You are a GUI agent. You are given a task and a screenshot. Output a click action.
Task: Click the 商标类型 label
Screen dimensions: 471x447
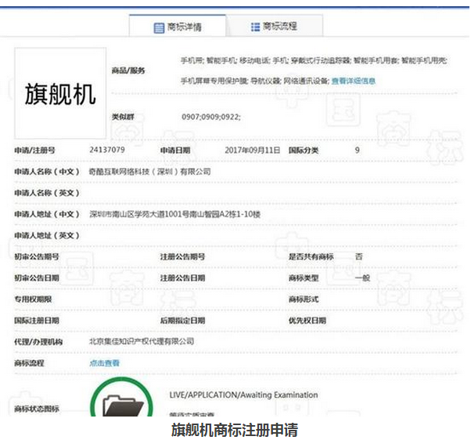(x=304, y=278)
